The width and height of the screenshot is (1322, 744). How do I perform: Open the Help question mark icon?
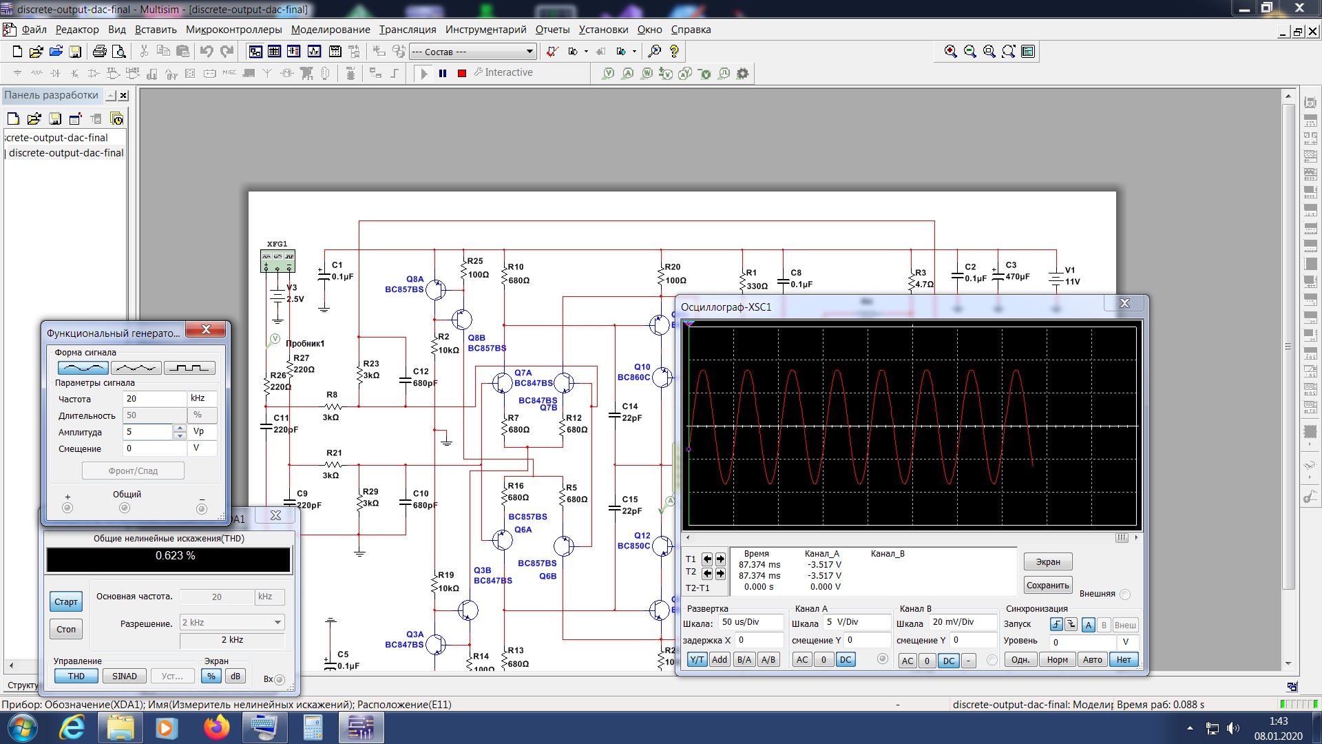pyautogui.click(x=674, y=52)
